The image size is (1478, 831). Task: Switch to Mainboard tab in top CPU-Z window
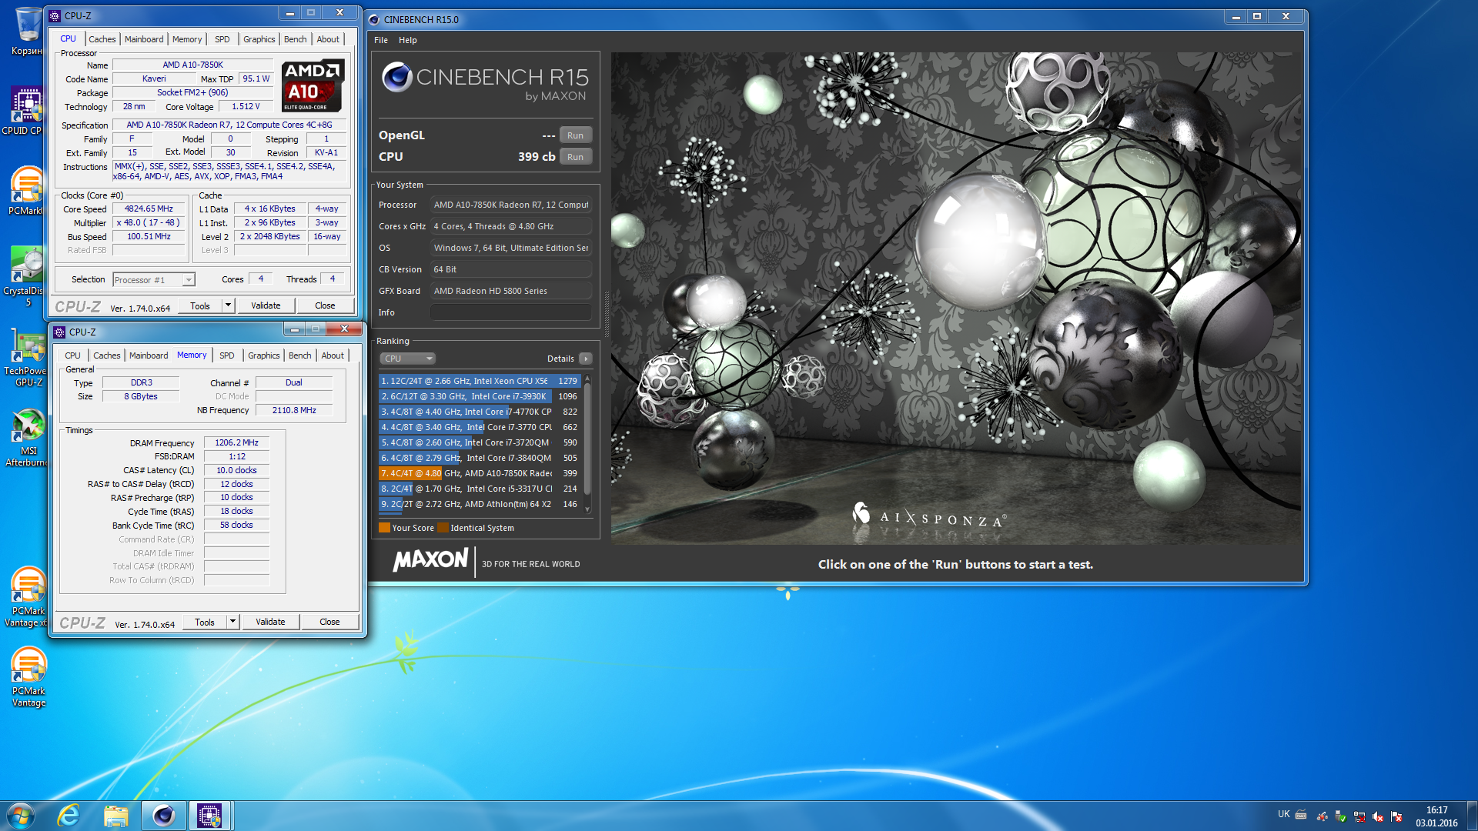pyautogui.click(x=144, y=39)
